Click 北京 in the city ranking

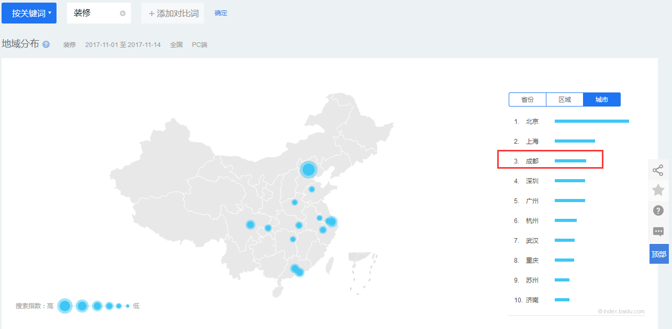532,121
